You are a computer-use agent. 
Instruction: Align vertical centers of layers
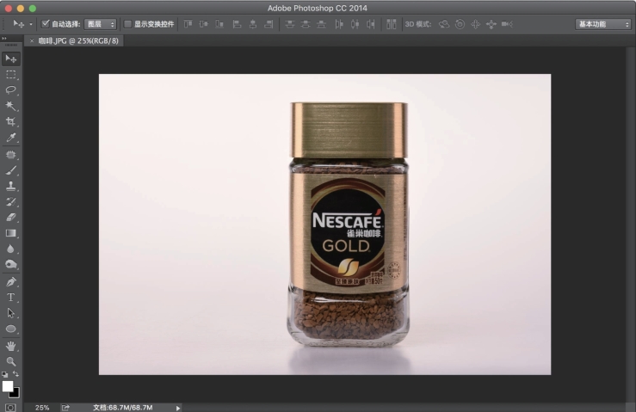point(204,24)
